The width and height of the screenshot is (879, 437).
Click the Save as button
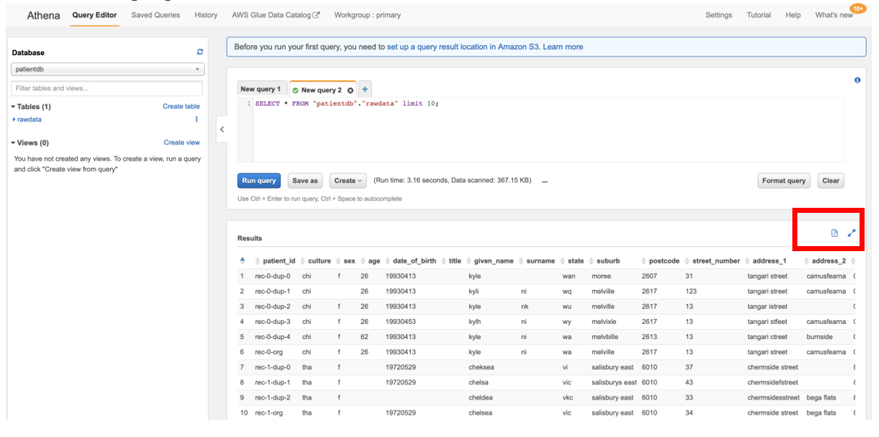click(305, 181)
